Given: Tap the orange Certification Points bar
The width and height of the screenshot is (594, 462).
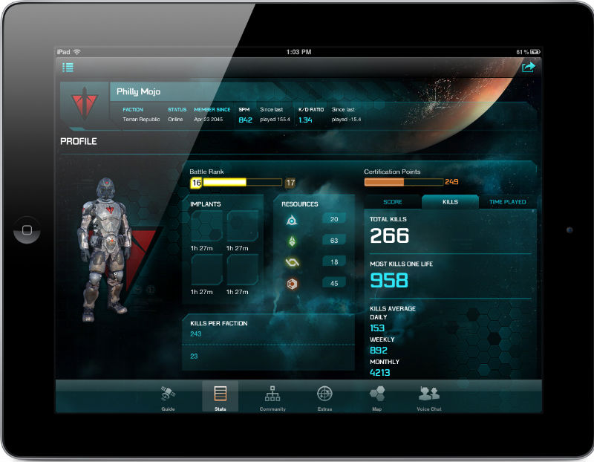Looking at the screenshot, I should pyautogui.click(x=403, y=182).
